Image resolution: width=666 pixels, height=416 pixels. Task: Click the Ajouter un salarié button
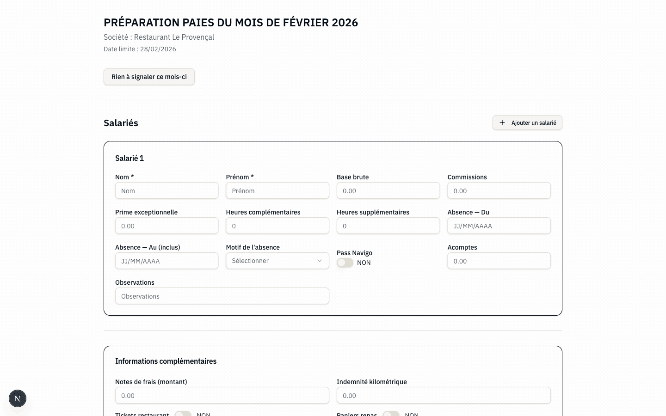point(527,122)
